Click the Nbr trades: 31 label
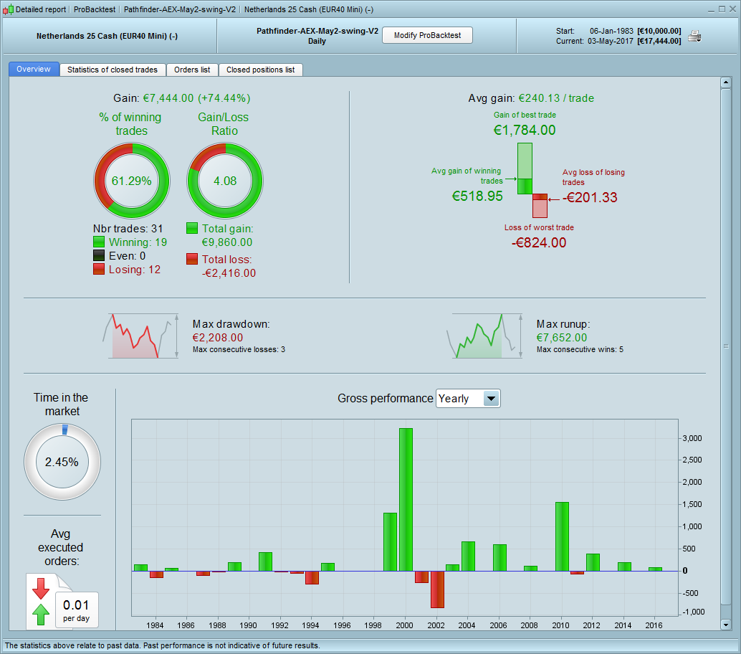 [128, 229]
